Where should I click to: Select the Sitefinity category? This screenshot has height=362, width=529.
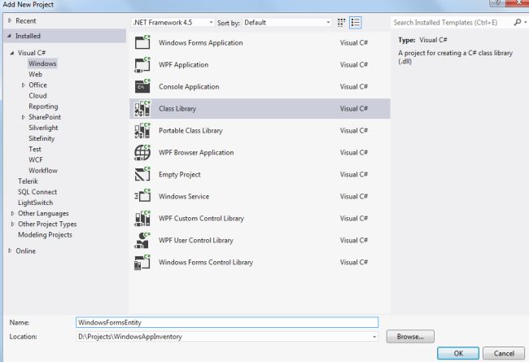tap(42, 138)
